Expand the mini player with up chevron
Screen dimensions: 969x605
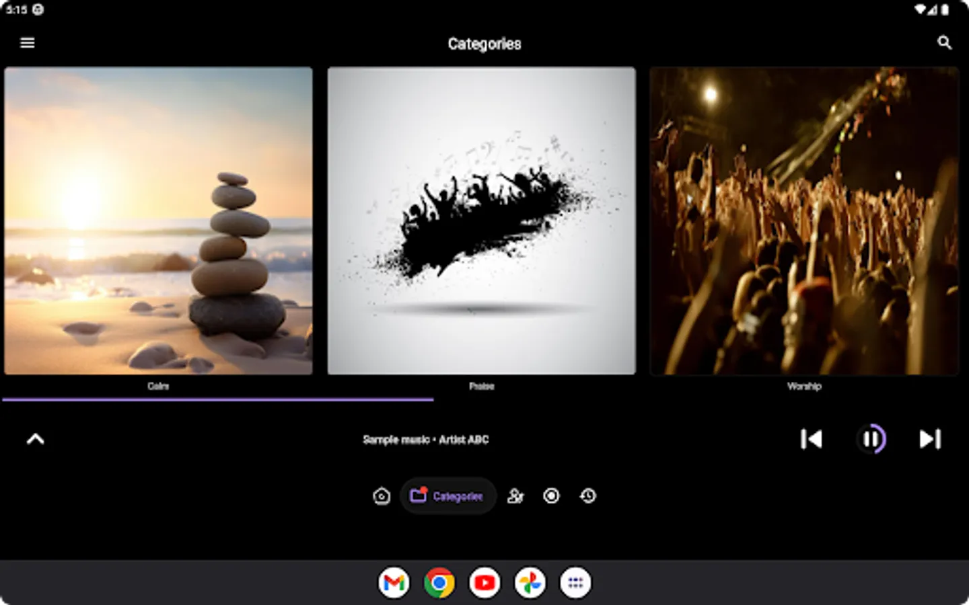point(36,439)
